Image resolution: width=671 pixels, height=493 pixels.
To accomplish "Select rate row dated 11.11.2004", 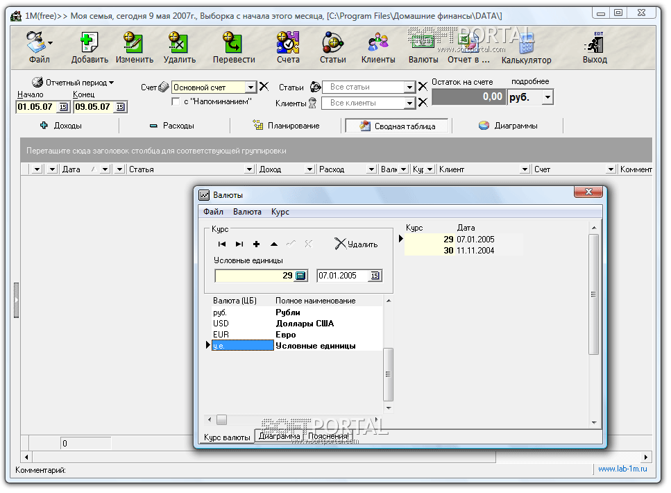I will [x=463, y=251].
